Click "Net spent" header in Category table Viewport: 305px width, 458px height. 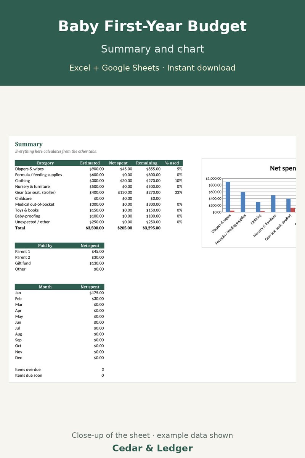pyautogui.click(x=119, y=163)
